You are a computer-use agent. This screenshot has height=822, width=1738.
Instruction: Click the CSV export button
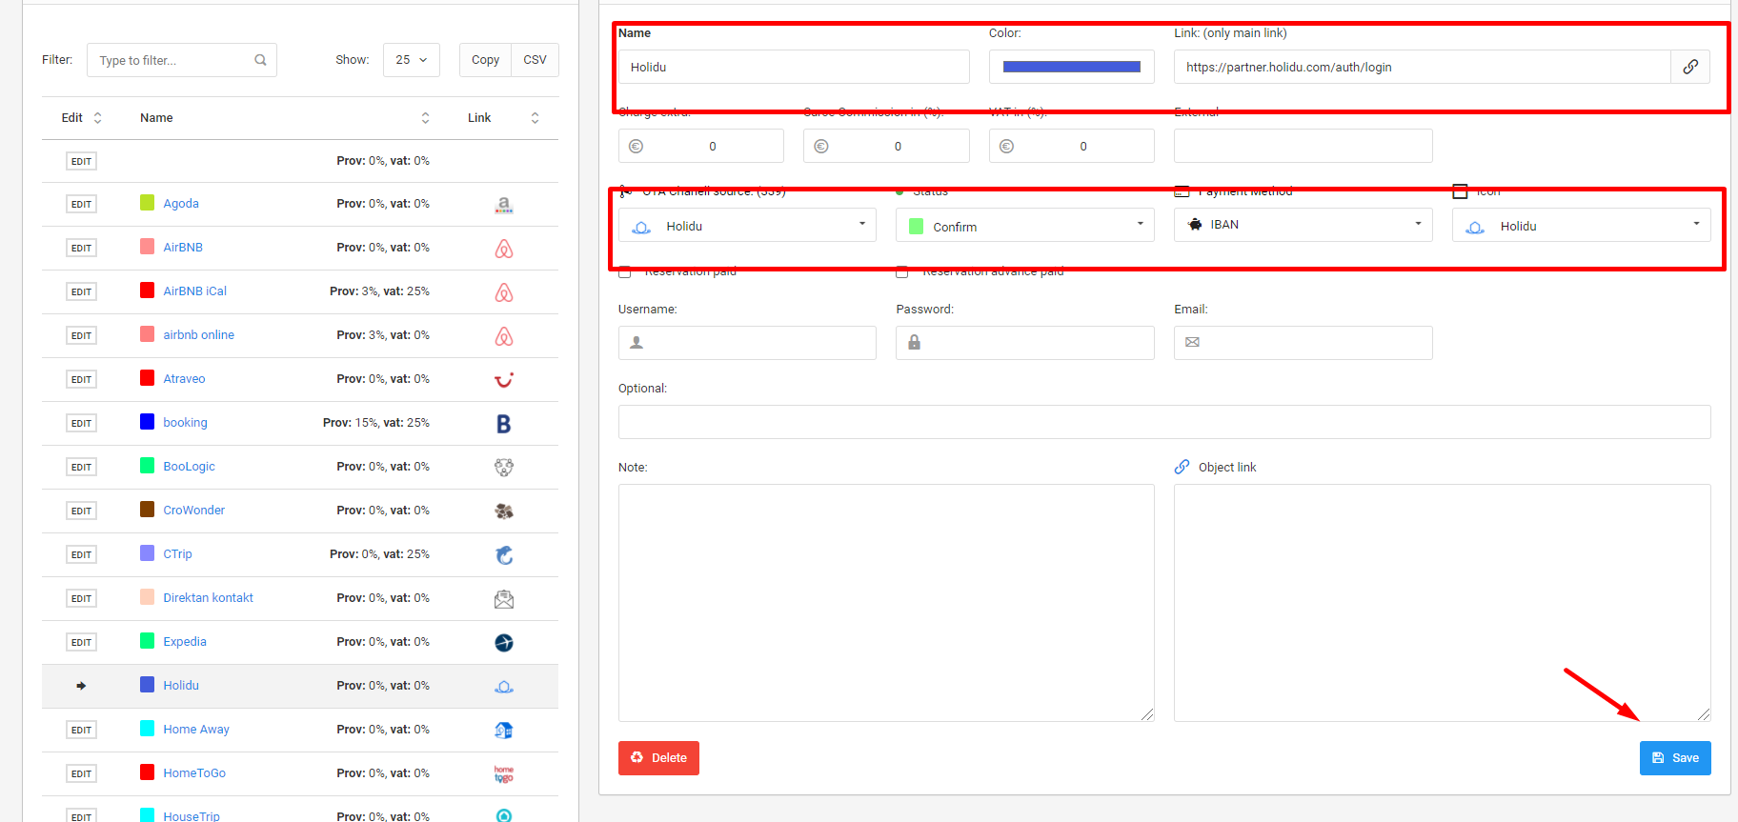click(x=536, y=60)
